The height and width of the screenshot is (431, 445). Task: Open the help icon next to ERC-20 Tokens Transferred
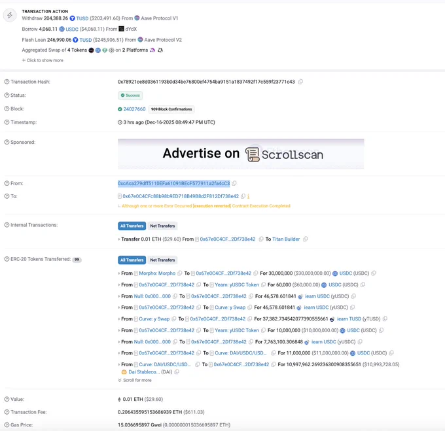(x=7, y=259)
